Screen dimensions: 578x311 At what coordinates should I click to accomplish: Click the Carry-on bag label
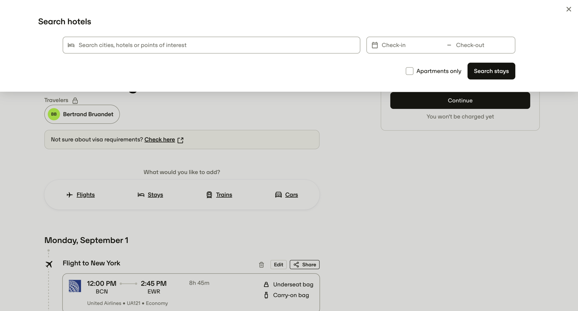[x=291, y=295]
